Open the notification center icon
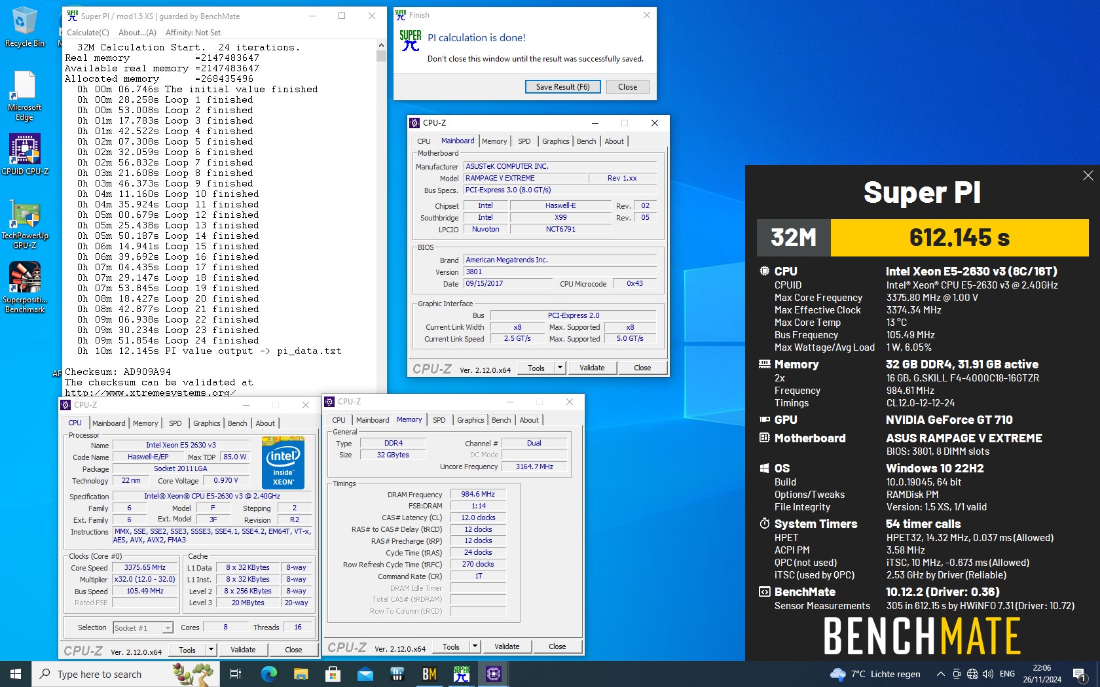This screenshot has width=1100, height=687. click(1080, 674)
